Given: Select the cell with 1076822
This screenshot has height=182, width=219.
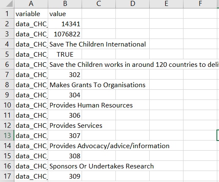Looking at the screenshot, I should [x=65, y=34].
